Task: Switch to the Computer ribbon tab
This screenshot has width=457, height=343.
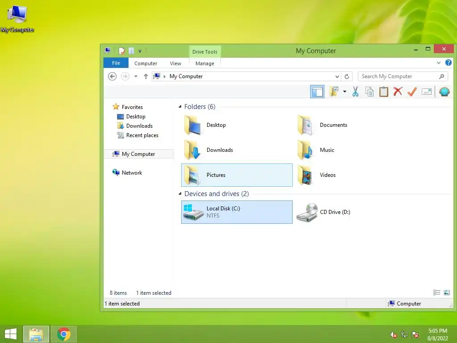Action: (x=145, y=63)
